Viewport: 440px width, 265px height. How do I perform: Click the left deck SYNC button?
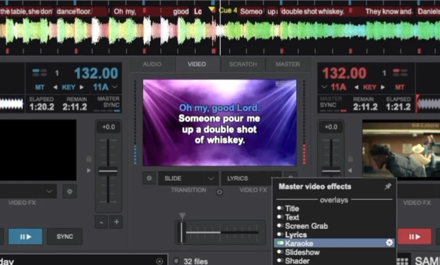[x=65, y=236]
